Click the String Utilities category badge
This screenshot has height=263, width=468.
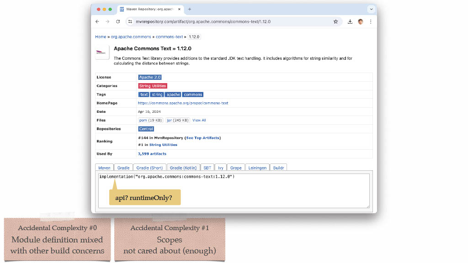coord(153,86)
